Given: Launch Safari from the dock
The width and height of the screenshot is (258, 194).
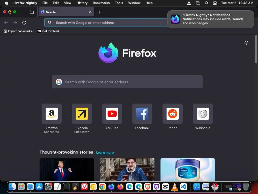Looking at the screenshot, I should (x=30, y=187).
